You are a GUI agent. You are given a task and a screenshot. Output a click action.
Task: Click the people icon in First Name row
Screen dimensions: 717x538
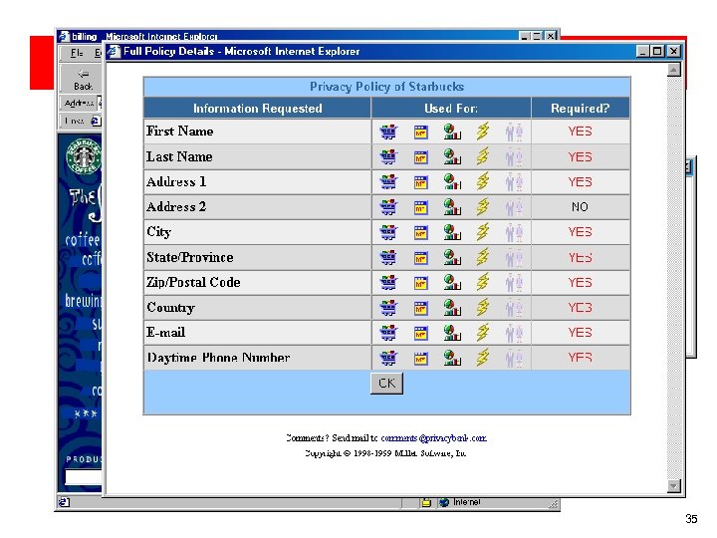coord(515,133)
